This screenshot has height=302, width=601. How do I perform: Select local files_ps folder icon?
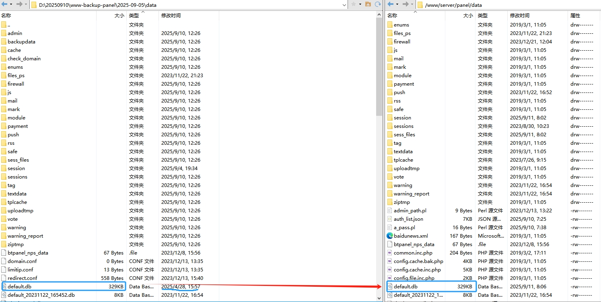[4, 75]
